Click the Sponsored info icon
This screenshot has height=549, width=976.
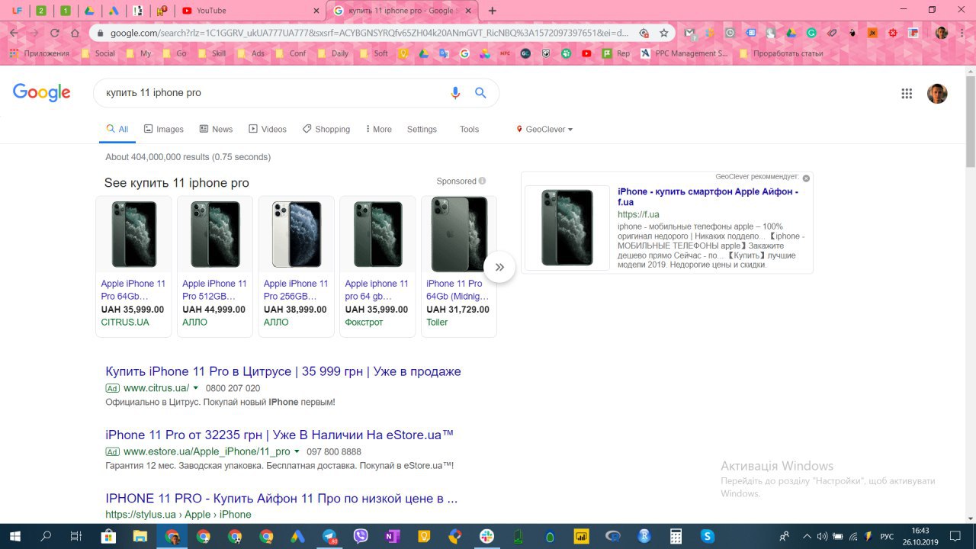483,181
